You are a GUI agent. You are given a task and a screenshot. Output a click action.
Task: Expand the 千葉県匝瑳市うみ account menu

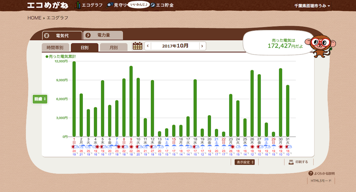(312, 6)
